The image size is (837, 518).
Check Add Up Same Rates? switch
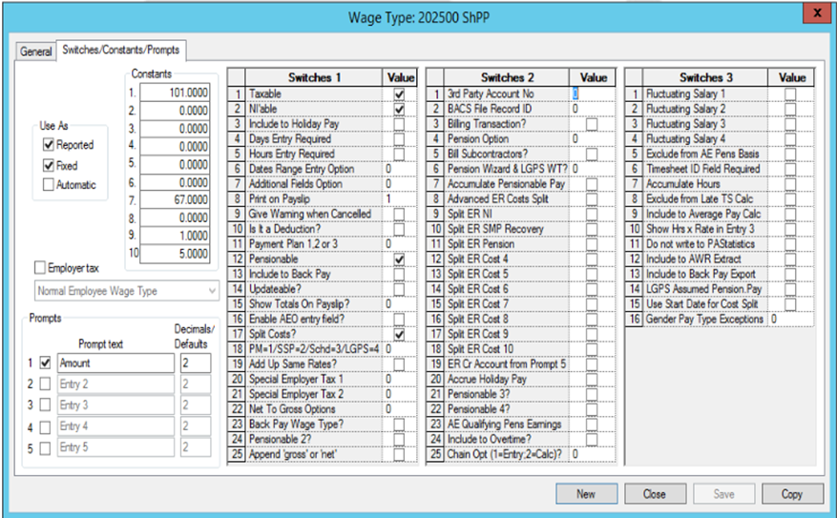(399, 364)
